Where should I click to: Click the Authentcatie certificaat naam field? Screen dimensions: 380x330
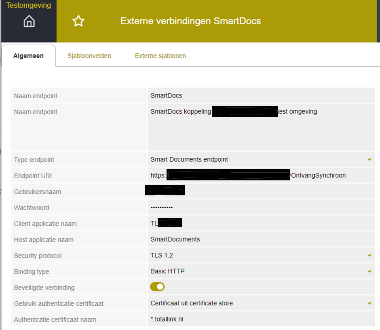[x=261, y=319]
